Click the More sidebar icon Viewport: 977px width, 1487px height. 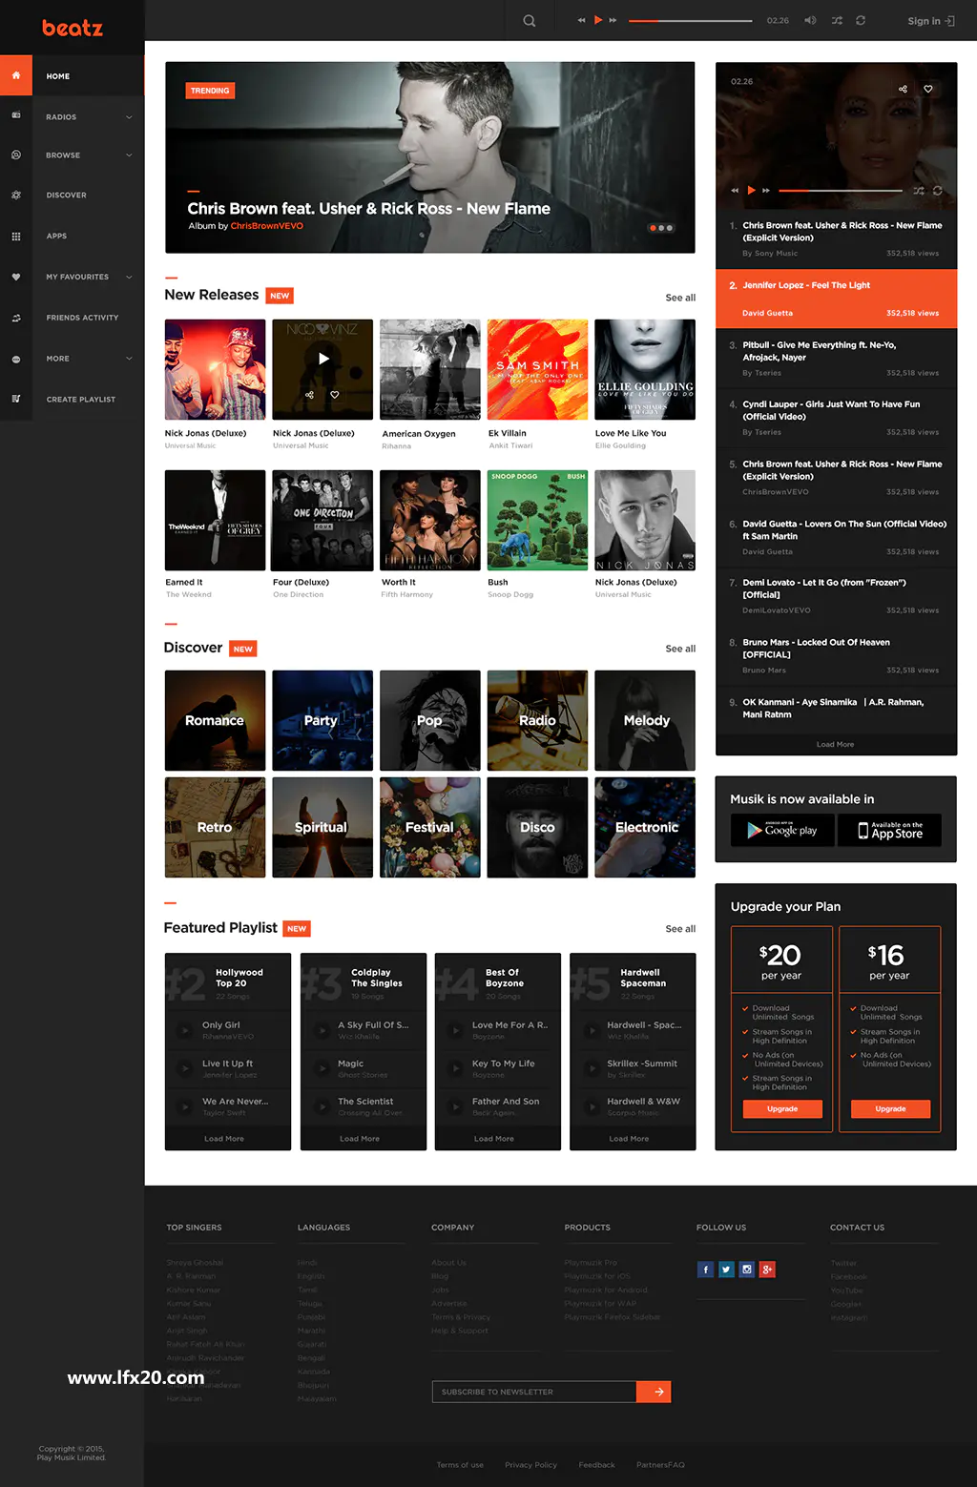(16, 359)
